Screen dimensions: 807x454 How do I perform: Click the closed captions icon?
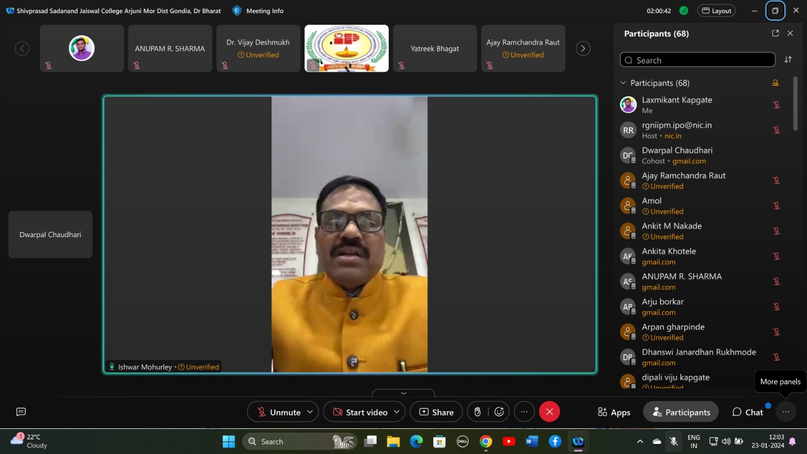click(x=21, y=412)
